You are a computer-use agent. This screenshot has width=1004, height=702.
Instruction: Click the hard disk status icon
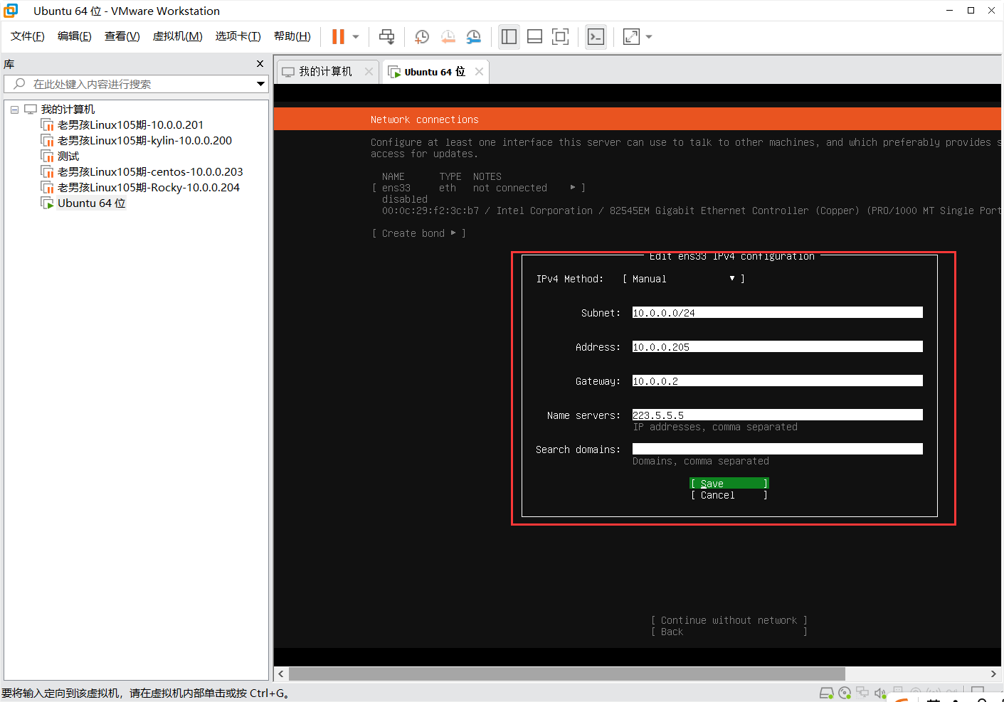point(826,693)
